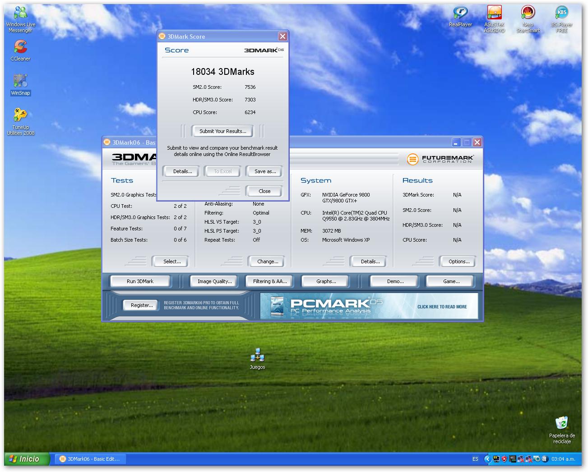This screenshot has height=472, width=588.
Task: Select the 3DMark06 Basic Edition taskbar button
Action: [91, 459]
